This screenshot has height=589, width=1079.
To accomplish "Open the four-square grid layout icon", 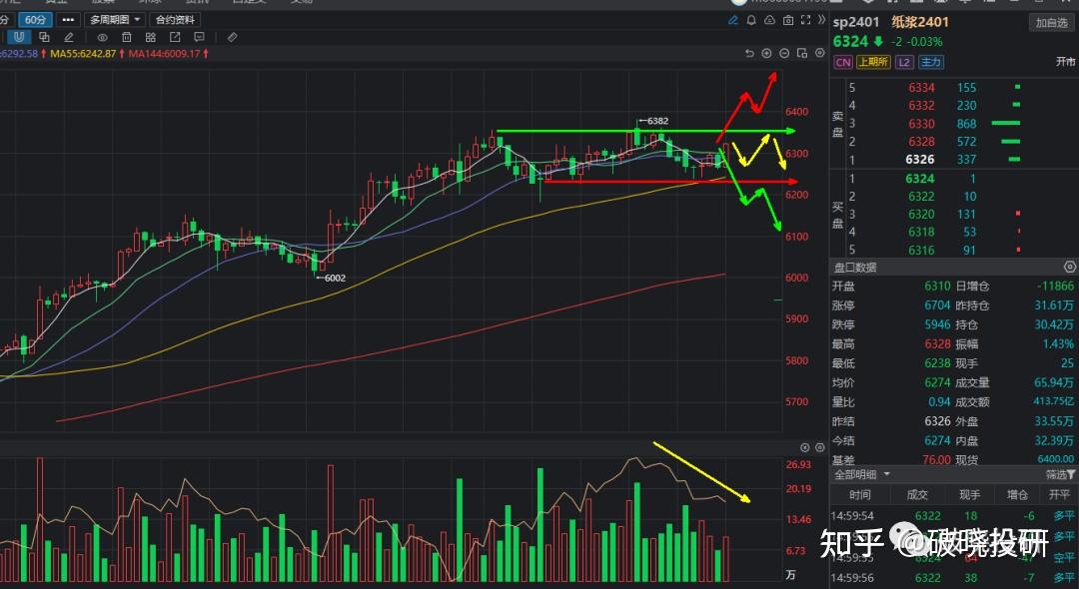I will 151,37.
